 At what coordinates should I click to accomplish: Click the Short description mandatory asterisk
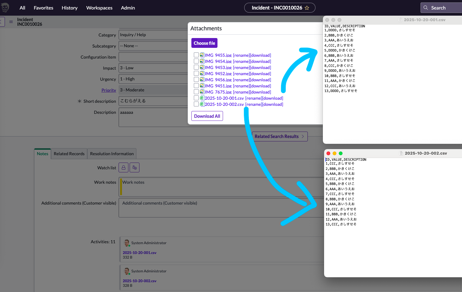pyautogui.click(x=80, y=101)
